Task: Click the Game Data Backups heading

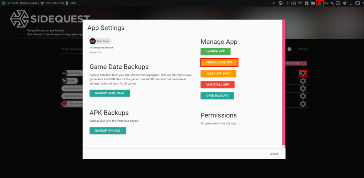Action: [x=119, y=67]
